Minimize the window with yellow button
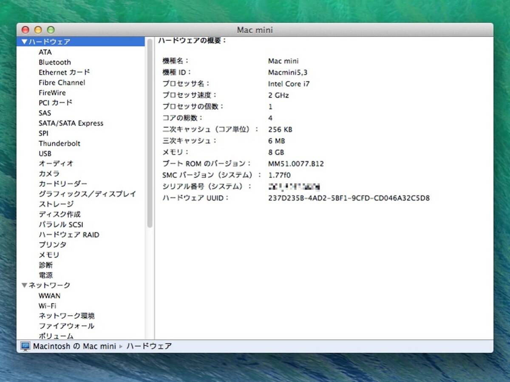 point(38,30)
